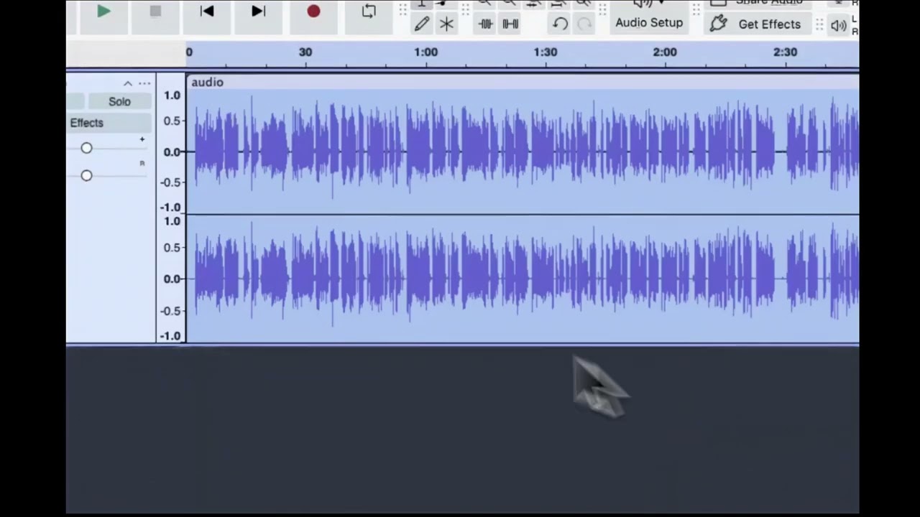920x517 pixels.
Task: Select the Draw pencil tool
Action: (x=422, y=24)
